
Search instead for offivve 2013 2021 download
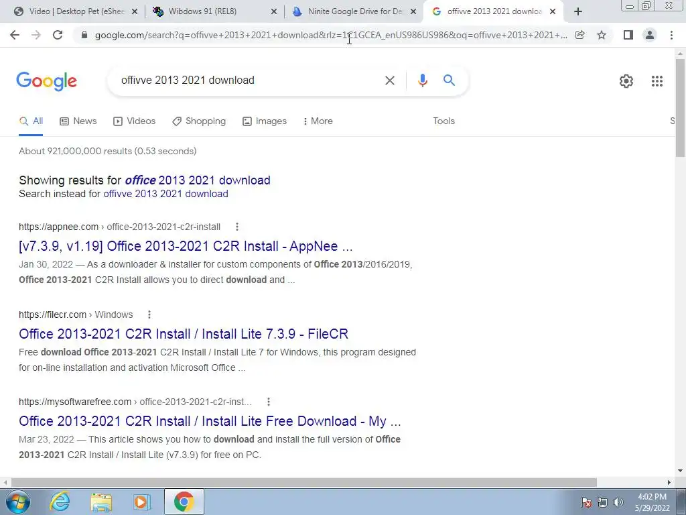point(166,194)
